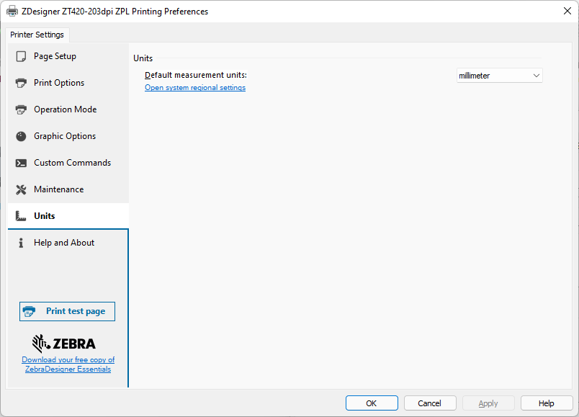This screenshot has width=579, height=417.
Task: Select the Custom Commands terminal icon
Action: point(21,163)
